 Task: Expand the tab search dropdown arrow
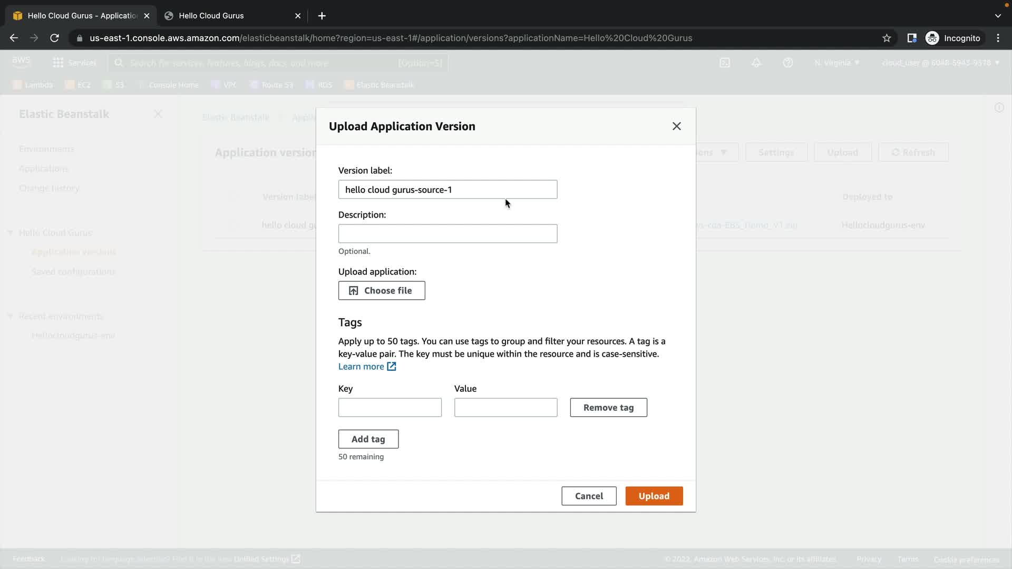[x=997, y=16]
